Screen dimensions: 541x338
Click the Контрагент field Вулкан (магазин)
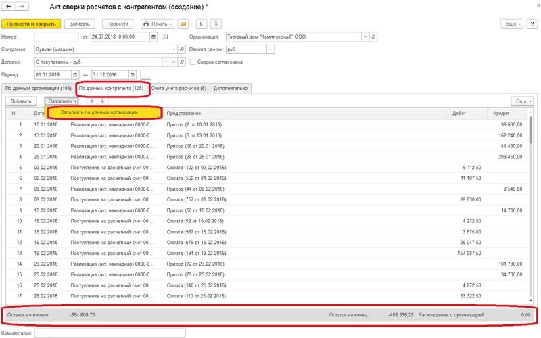[x=102, y=49]
